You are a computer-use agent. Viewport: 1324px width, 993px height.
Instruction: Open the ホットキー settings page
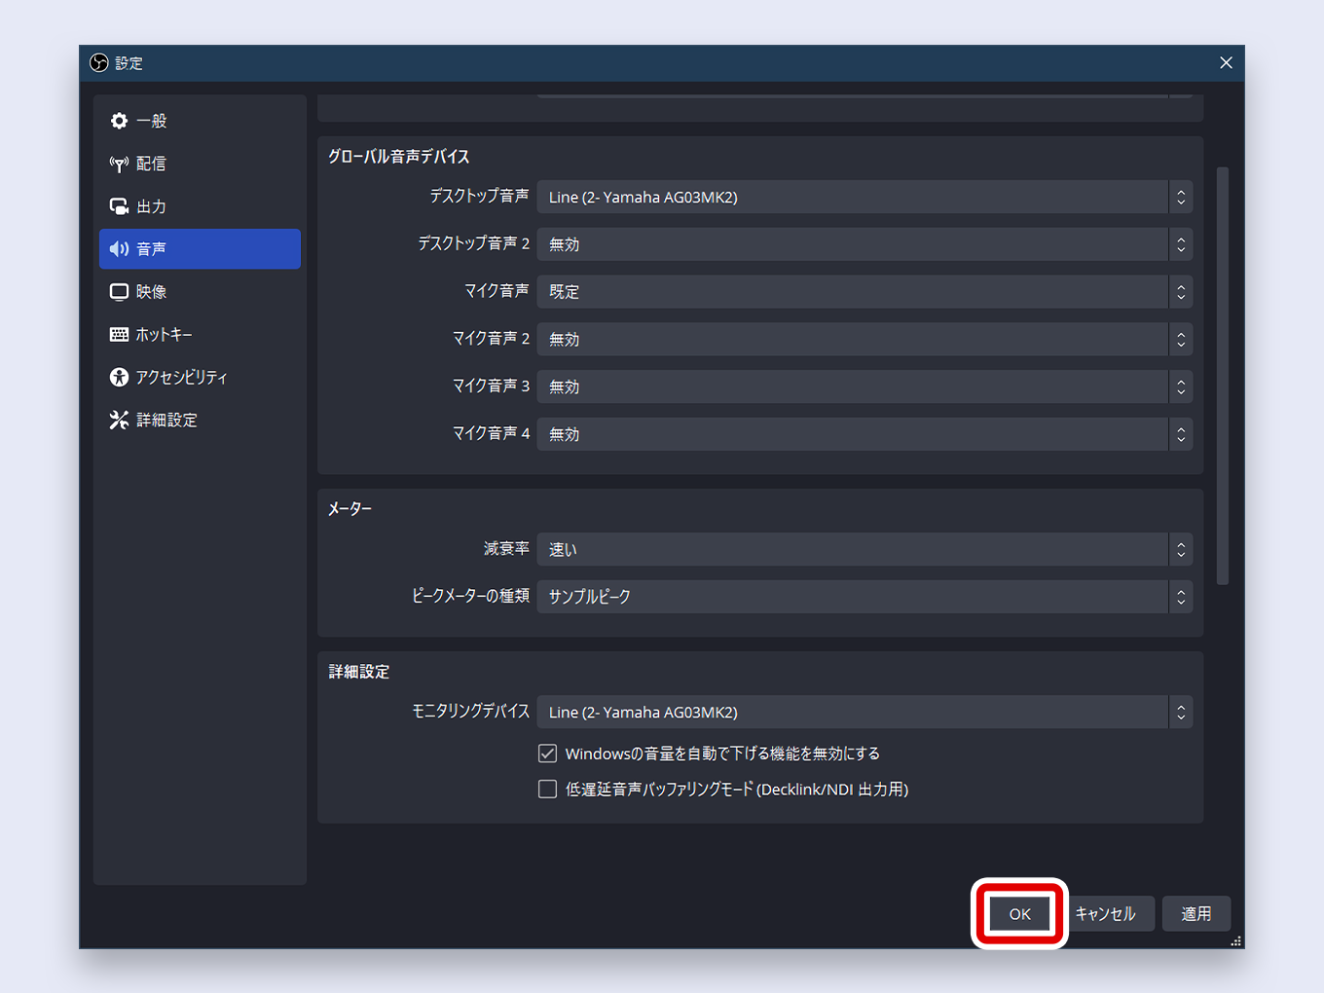[x=200, y=335]
